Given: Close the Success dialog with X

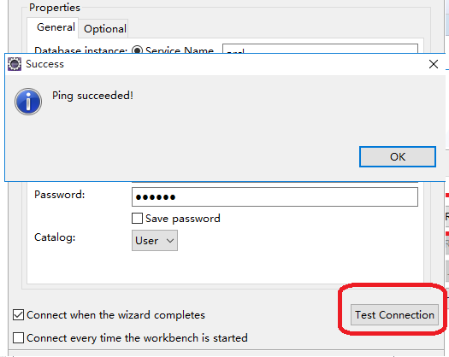Looking at the screenshot, I should (434, 64).
